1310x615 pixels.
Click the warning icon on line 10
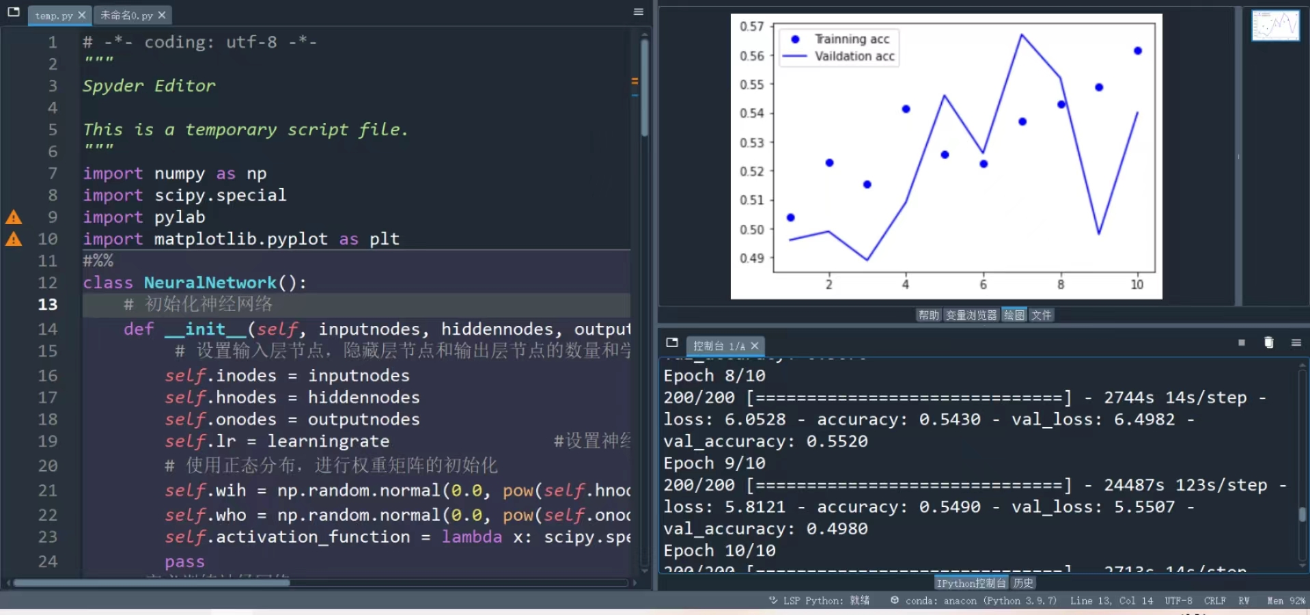click(x=14, y=239)
